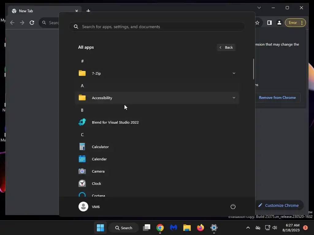Select the Clock label text
The width and height of the screenshot is (314, 235).
click(96, 184)
